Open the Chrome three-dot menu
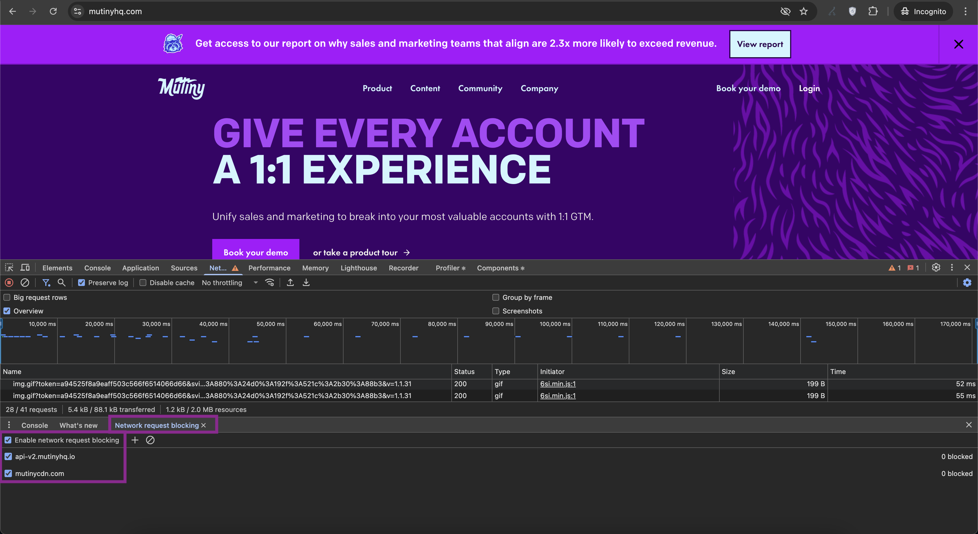 pyautogui.click(x=966, y=11)
